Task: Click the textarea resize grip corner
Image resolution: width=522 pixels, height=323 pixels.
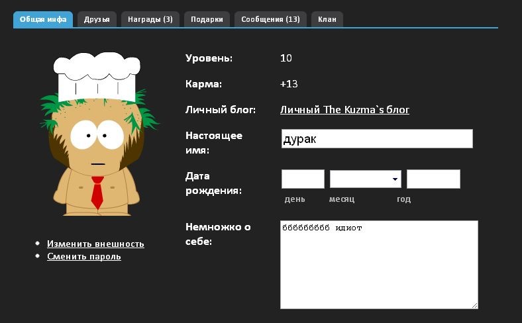Action: 475,305
